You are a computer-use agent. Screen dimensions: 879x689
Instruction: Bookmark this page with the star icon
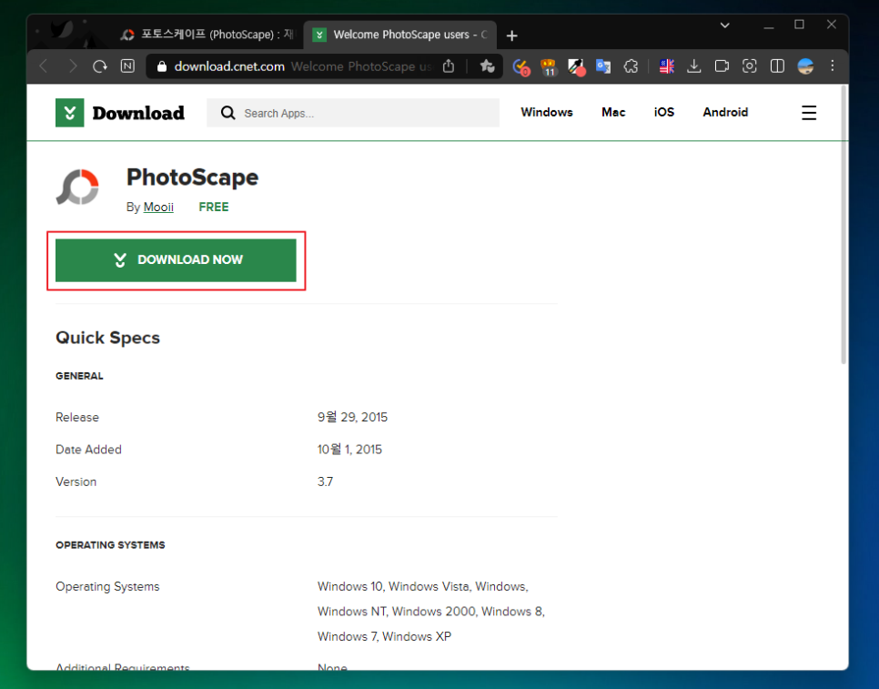(487, 66)
